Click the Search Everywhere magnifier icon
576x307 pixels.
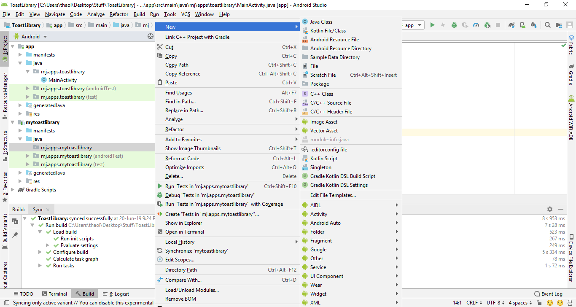(x=548, y=25)
